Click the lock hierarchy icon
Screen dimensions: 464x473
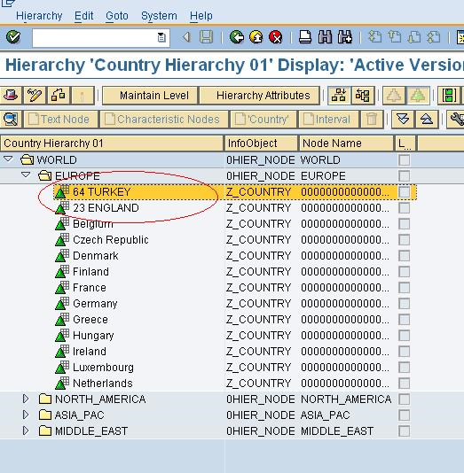(58, 96)
